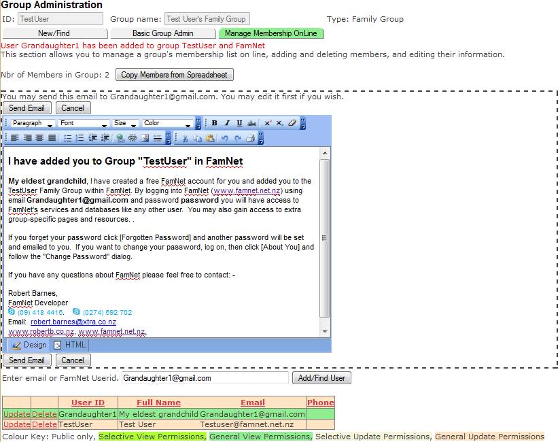The height and width of the screenshot is (442, 560).
Task: Apply italic formatting to the email text
Action: 227,123
